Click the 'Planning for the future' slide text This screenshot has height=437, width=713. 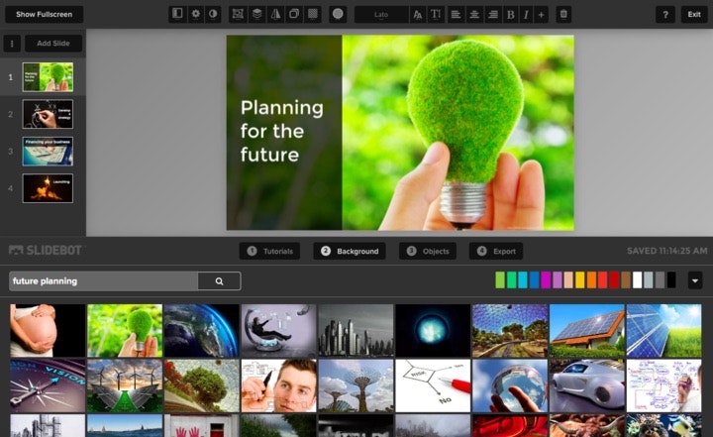click(282, 131)
